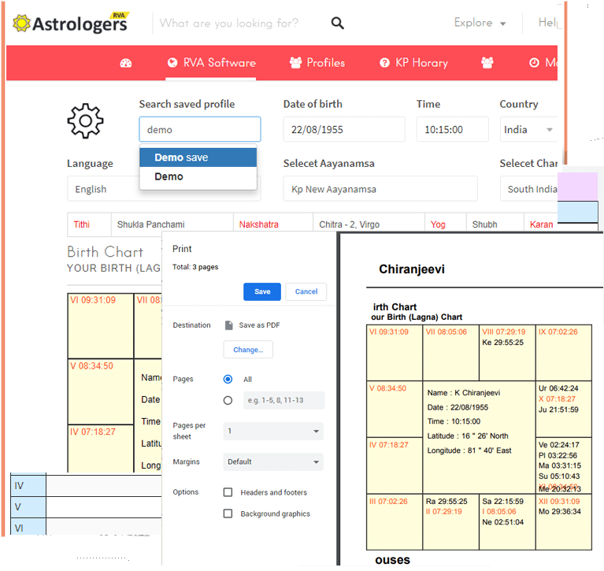The width and height of the screenshot is (604, 571).
Task: Click the clock icon in the navbar
Action: (534, 63)
